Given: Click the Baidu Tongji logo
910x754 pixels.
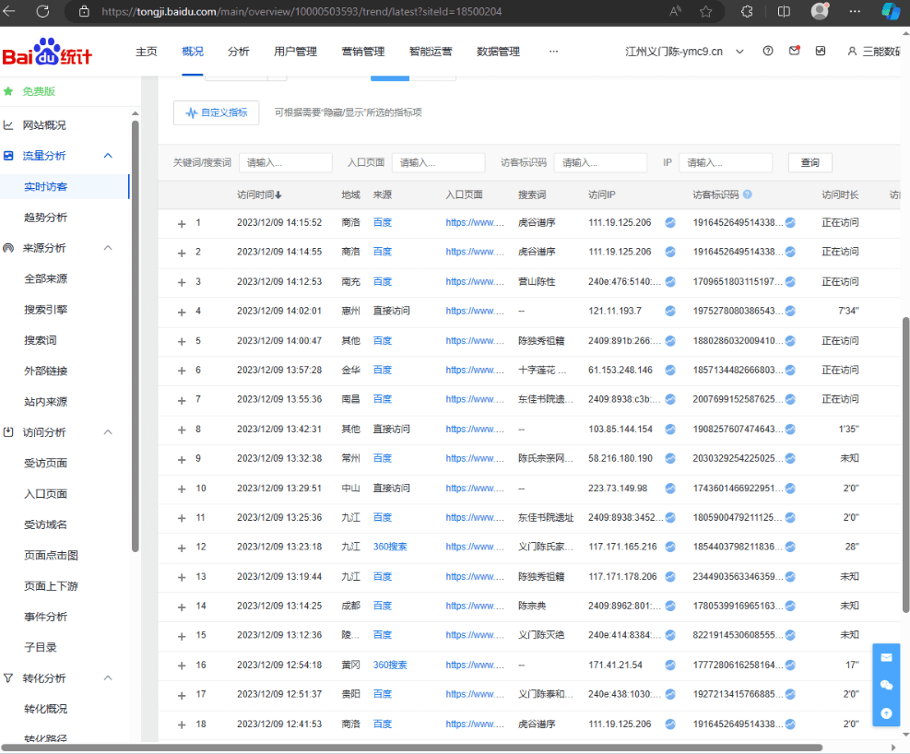Looking at the screenshot, I should (x=47, y=54).
